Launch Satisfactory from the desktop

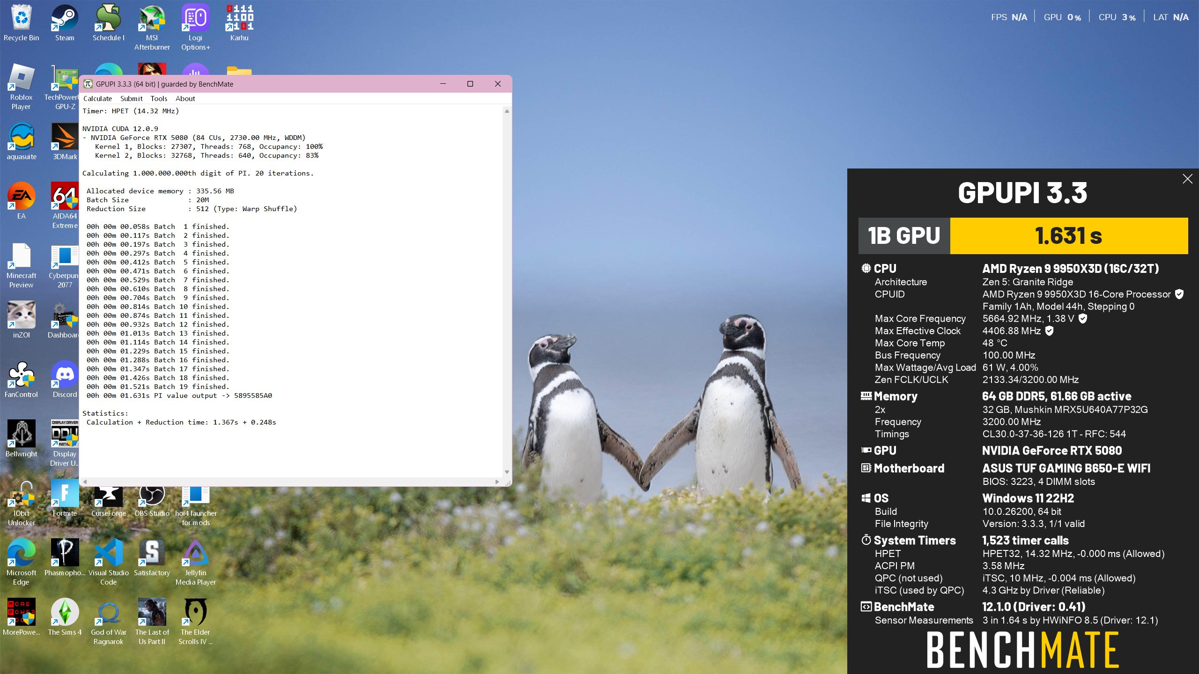[x=152, y=558]
